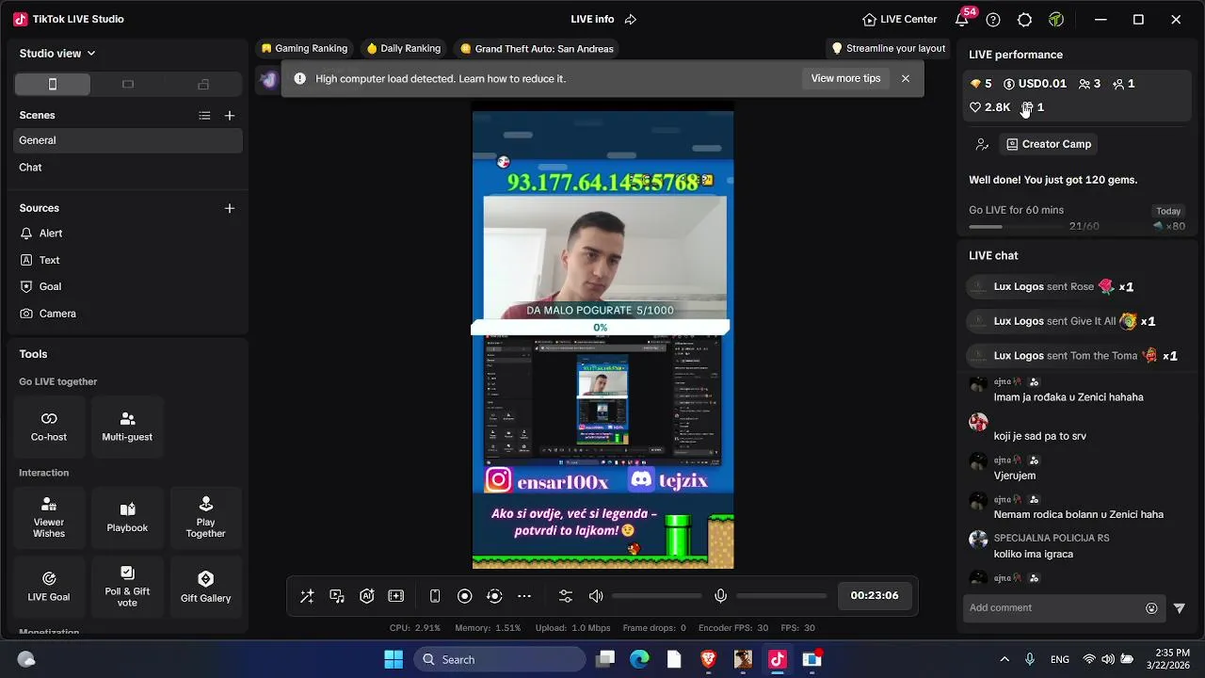Mute the microphone icon

tap(720, 596)
